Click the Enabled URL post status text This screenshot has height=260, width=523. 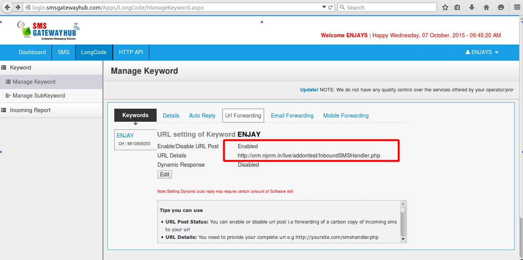click(x=248, y=146)
